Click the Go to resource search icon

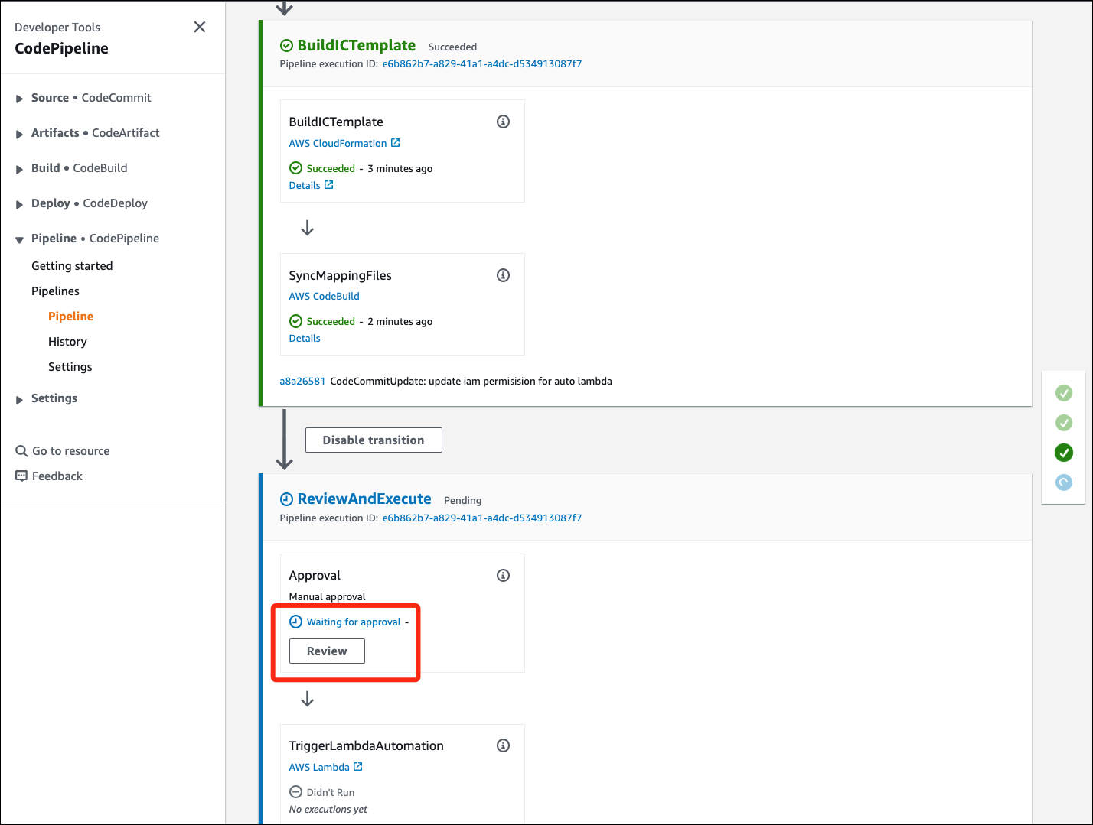point(21,451)
